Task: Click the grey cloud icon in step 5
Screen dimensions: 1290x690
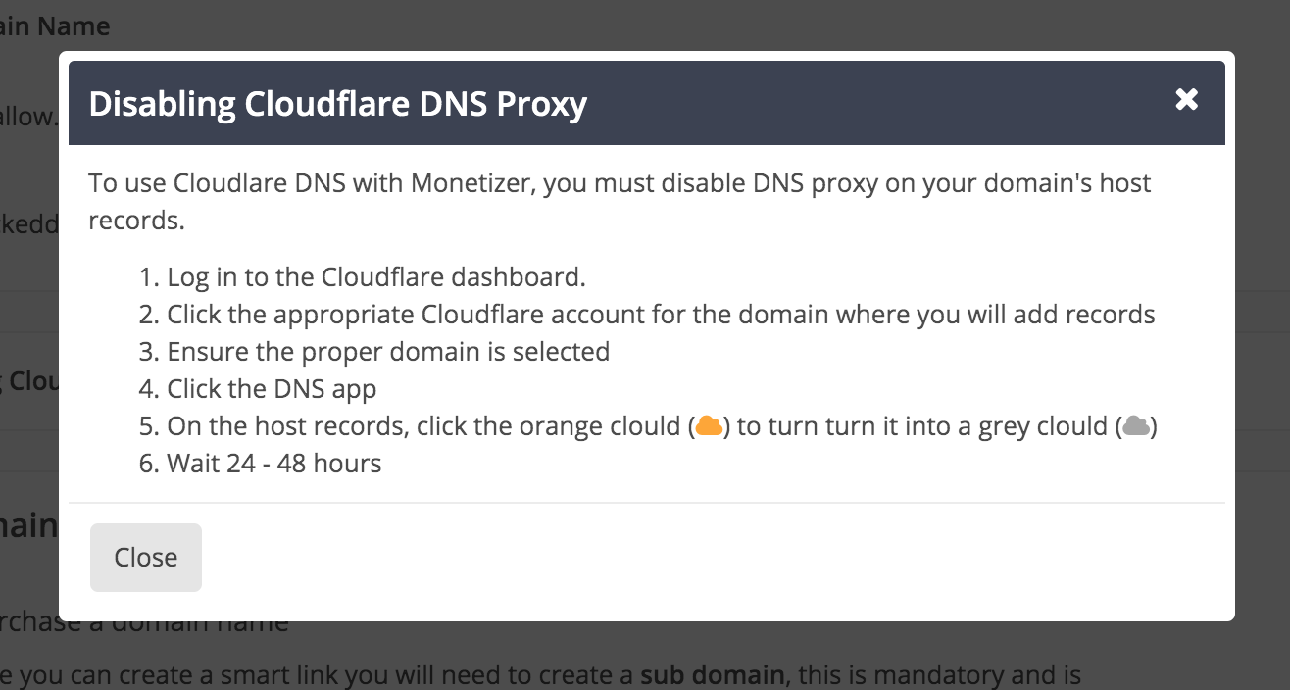Action: tap(1136, 426)
